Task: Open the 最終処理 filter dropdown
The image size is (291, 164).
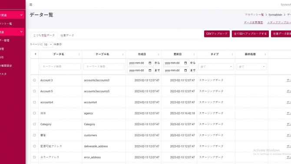Action: pyautogui.click(x=251, y=67)
